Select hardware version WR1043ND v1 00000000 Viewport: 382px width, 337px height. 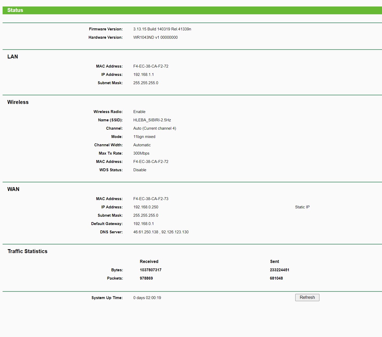coord(156,37)
